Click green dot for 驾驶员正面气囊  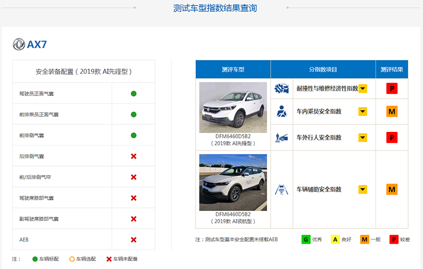point(134,93)
